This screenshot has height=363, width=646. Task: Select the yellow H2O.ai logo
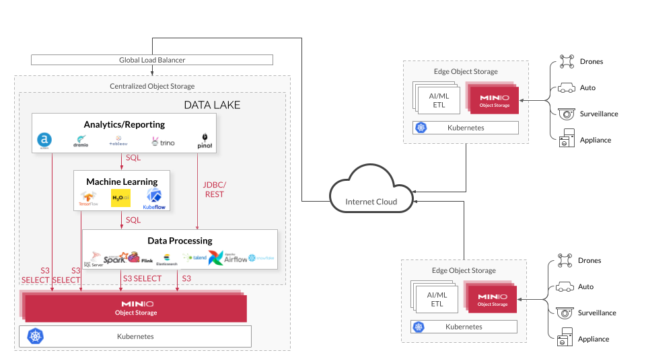point(120,197)
